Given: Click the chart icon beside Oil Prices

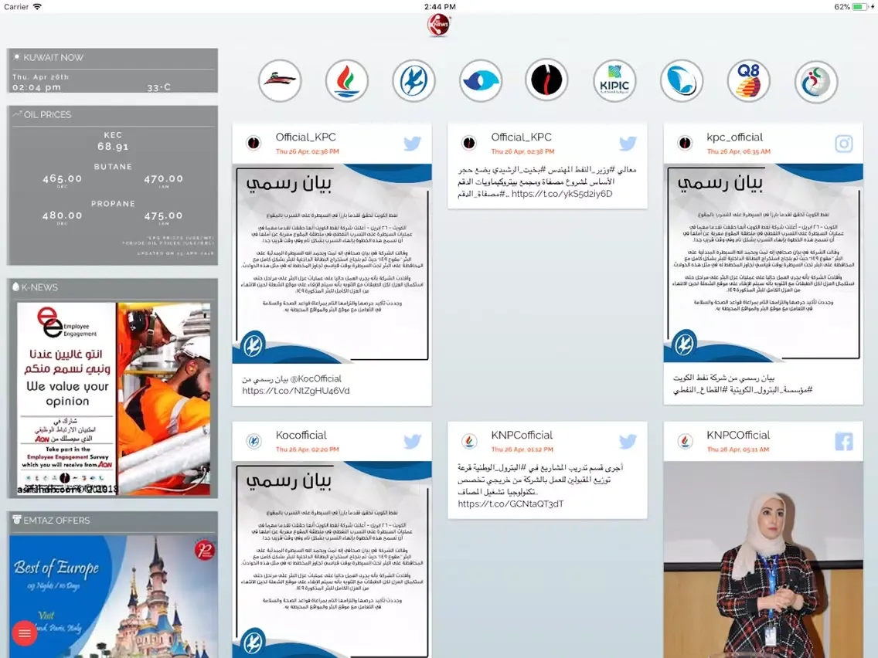Looking at the screenshot, I should [17, 114].
